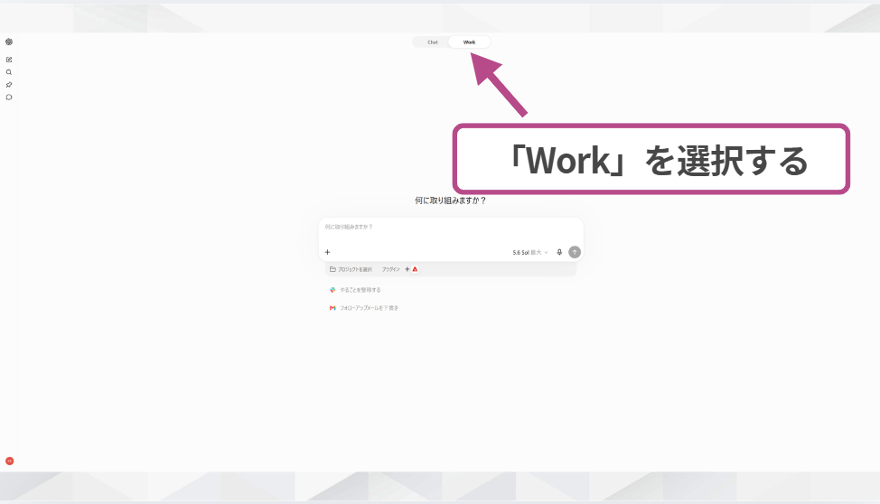This screenshot has width=880, height=504.
Task: Click the red Adobe plugin icon
Action: (x=416, y=269)
